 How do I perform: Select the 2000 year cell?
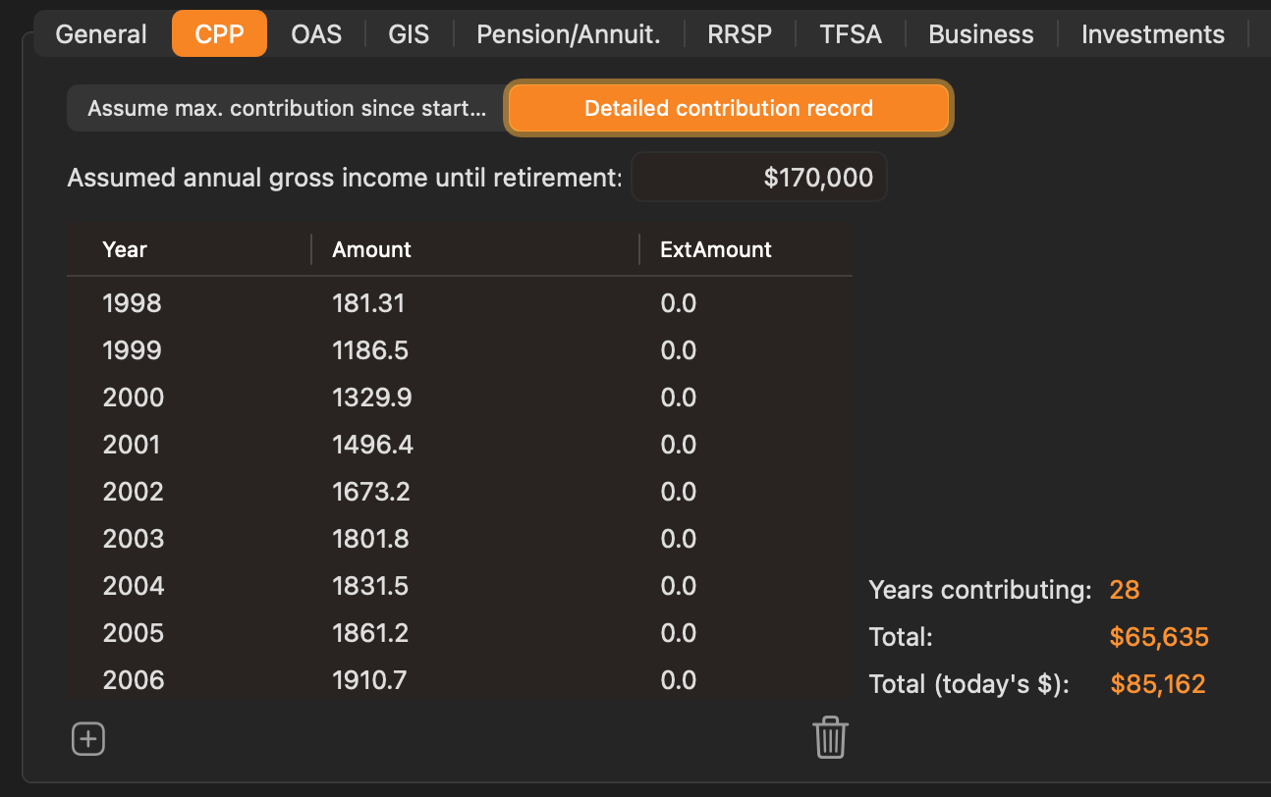[134, 398]
